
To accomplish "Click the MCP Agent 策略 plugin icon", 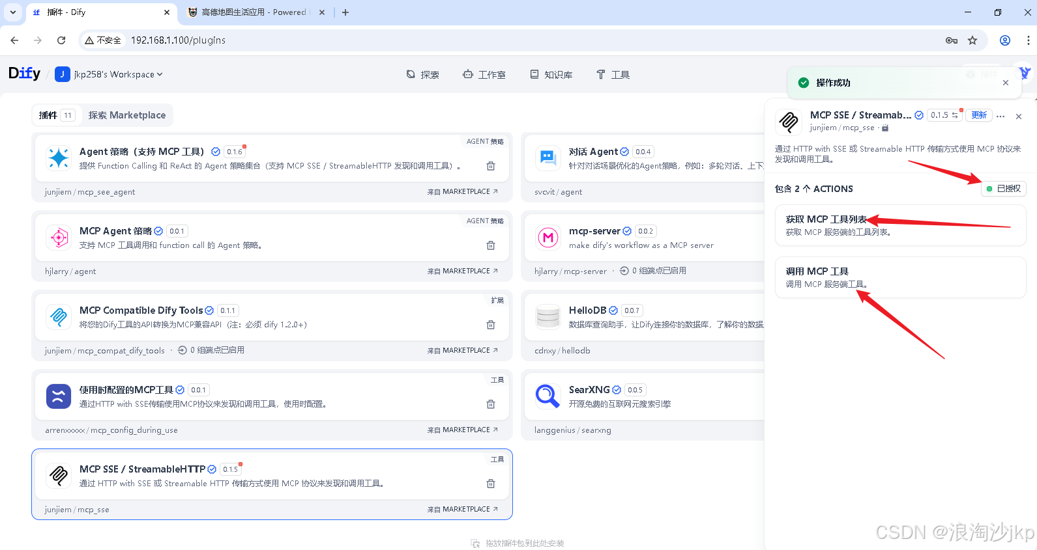I will (x=59, y=238).
